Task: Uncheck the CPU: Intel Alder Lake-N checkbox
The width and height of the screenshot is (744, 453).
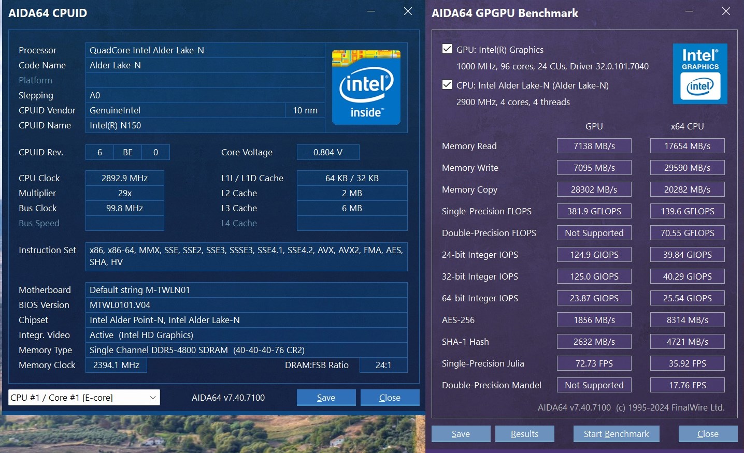Action: pyautogui.click(x=447, y=85)
